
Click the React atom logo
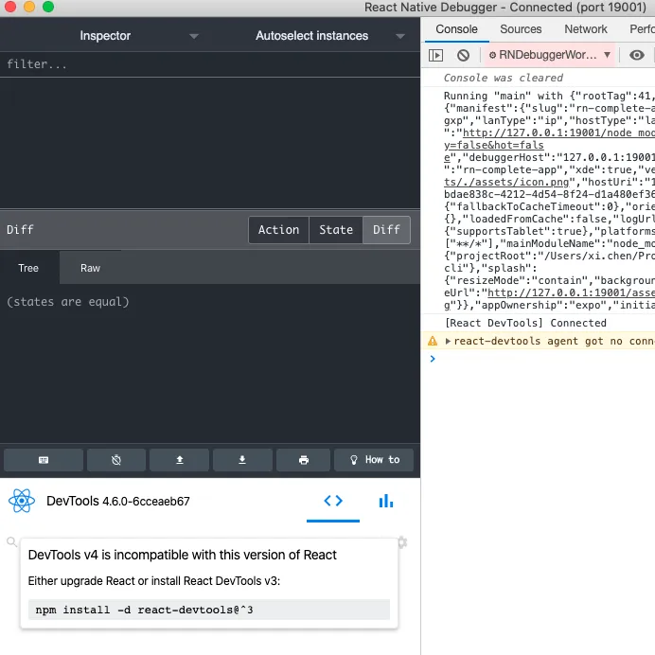click(22, 501)
